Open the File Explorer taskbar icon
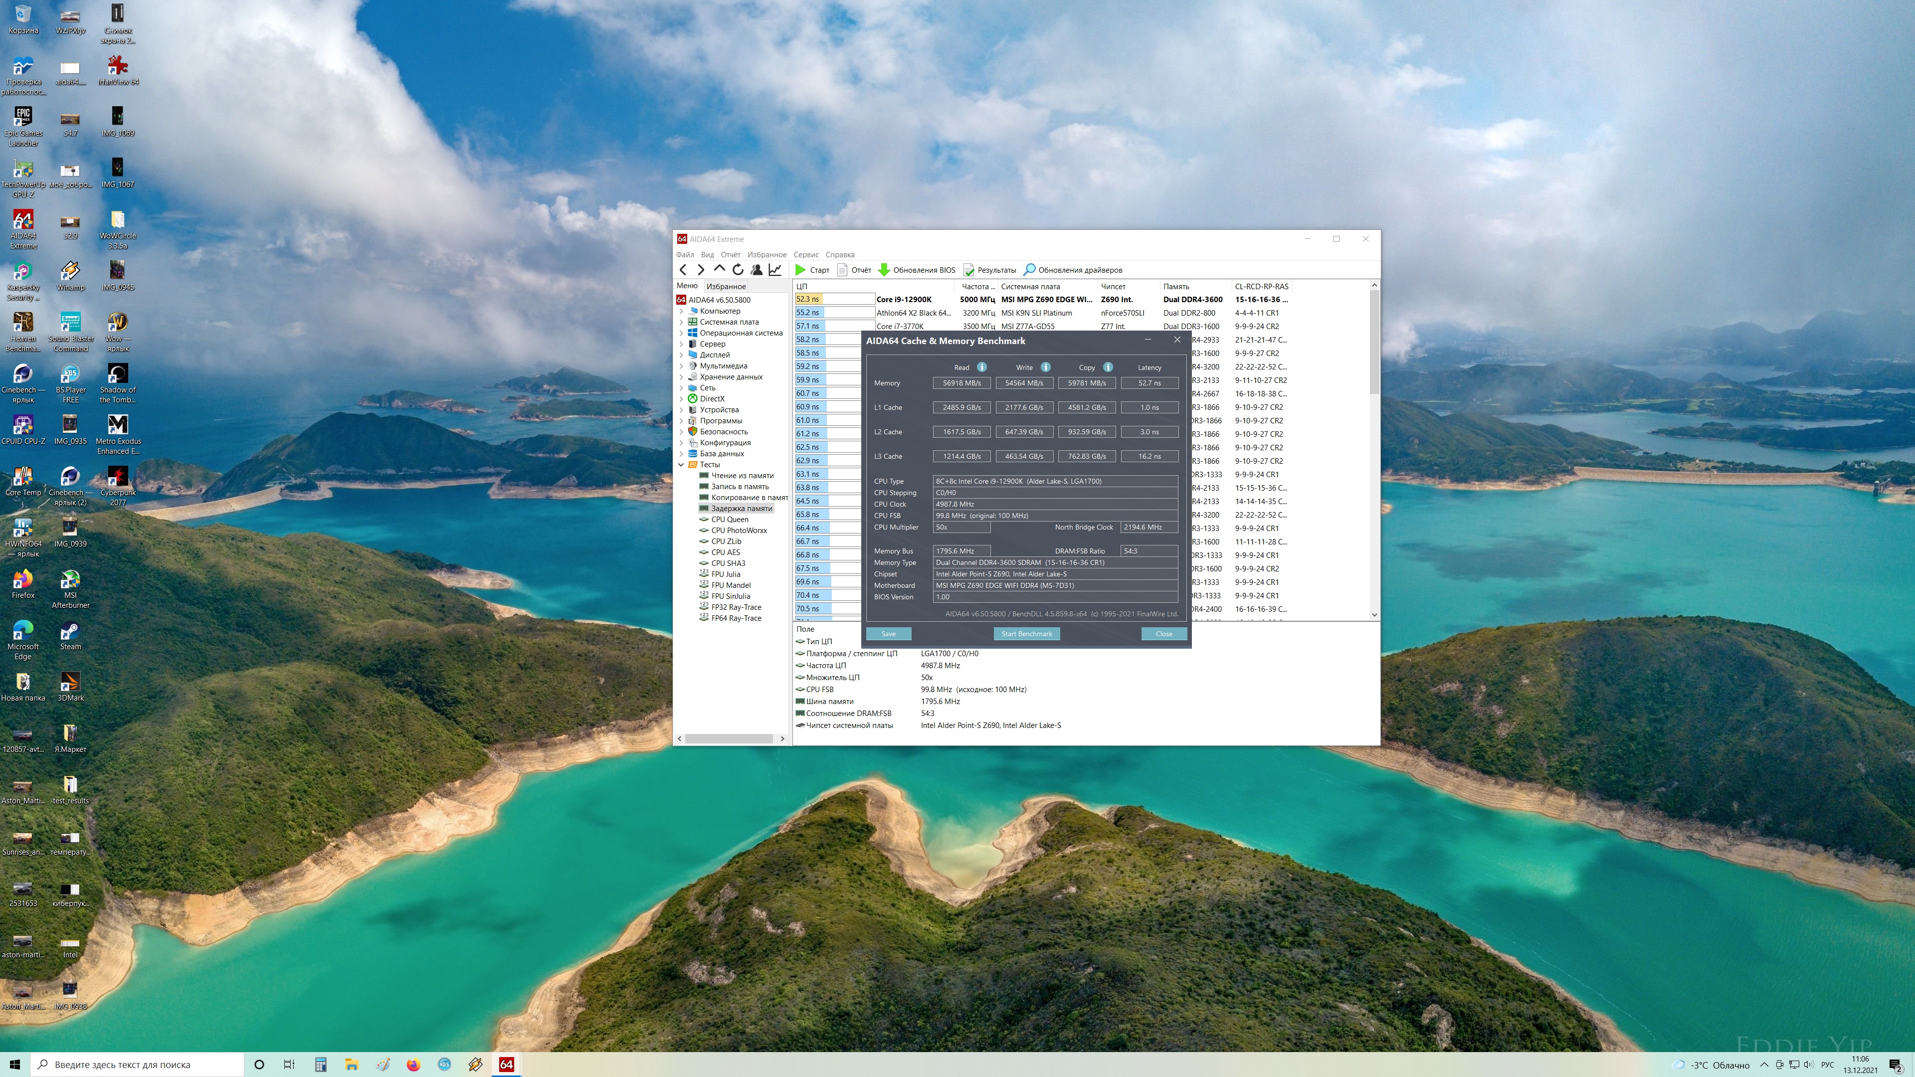 [x=352, y=1065]
